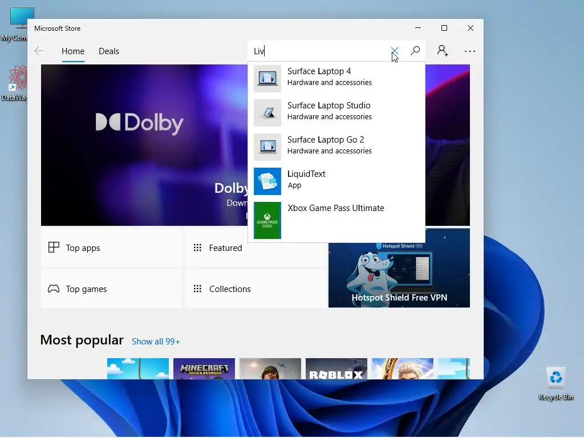Click the Featured dots icon
Image resolution: width=584 pixels, height=438 pixels.
click(x=197, y=248)
